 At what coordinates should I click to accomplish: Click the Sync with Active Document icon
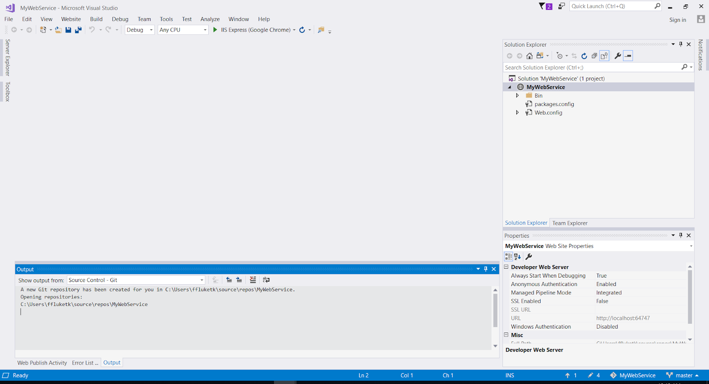[x=574, y=56]
